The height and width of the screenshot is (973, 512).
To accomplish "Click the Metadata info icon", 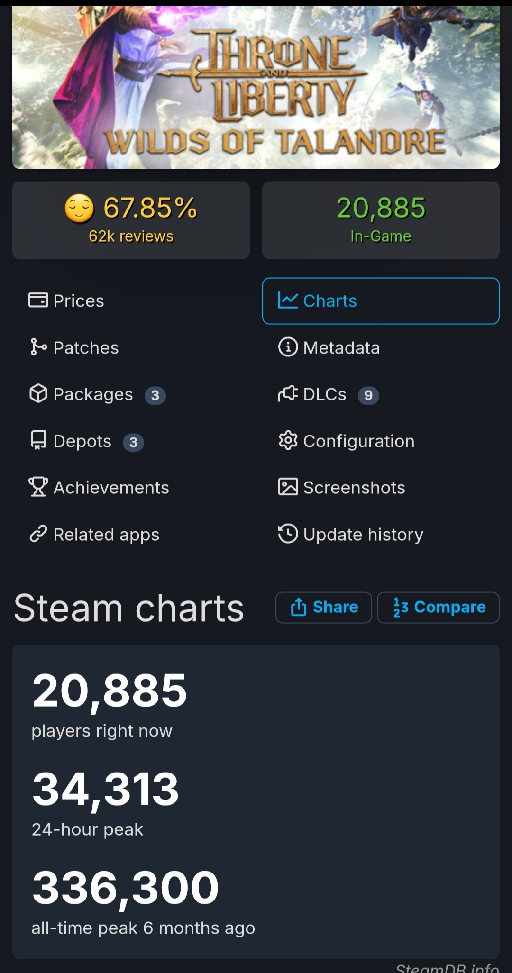I will [288, 347].
